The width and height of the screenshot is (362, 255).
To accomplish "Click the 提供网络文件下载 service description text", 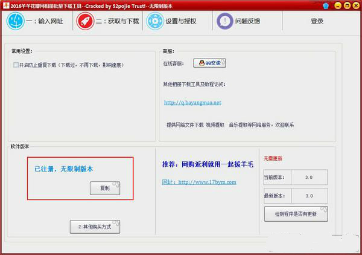I will (230, 125).
